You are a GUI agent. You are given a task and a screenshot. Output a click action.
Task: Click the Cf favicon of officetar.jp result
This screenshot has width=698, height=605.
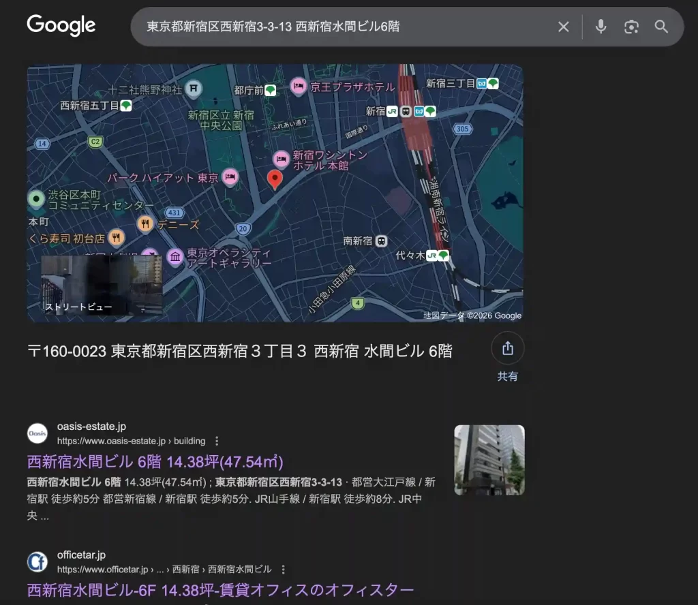(x=37, y=561)
